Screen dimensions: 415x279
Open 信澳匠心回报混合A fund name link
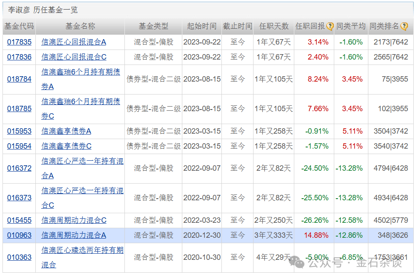coord(74,42)
